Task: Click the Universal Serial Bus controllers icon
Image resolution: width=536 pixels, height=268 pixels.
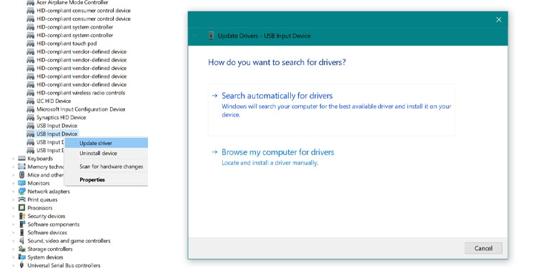Action: (x=22, y=265)
